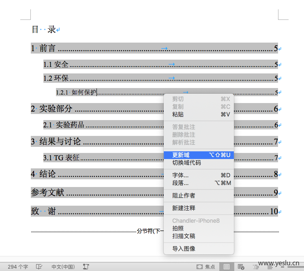Viewport: 304px width, 271px height.
Task: Click 阻止作者 in the context menu
Action: point(199,196)
